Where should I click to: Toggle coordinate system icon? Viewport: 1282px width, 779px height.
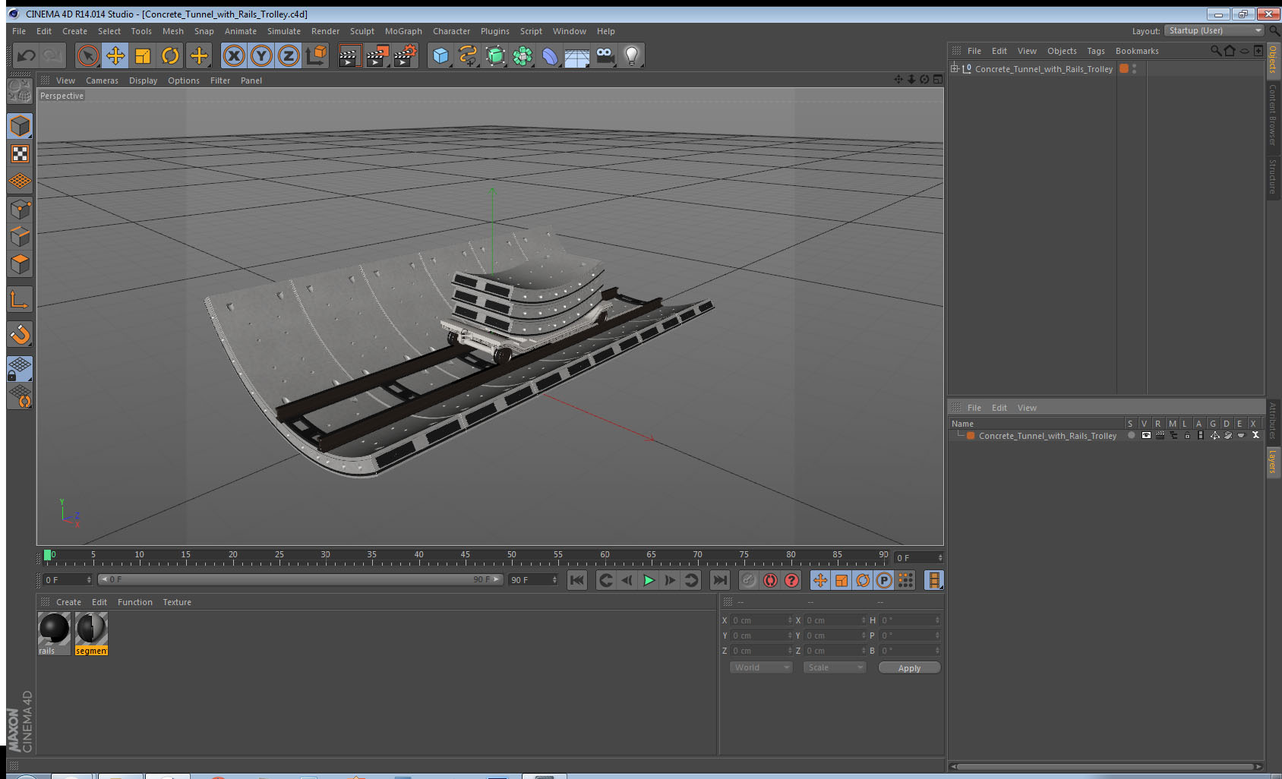(x=316, y=55)
